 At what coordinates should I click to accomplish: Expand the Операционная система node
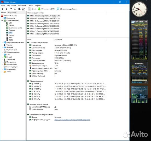click(2, 43)
